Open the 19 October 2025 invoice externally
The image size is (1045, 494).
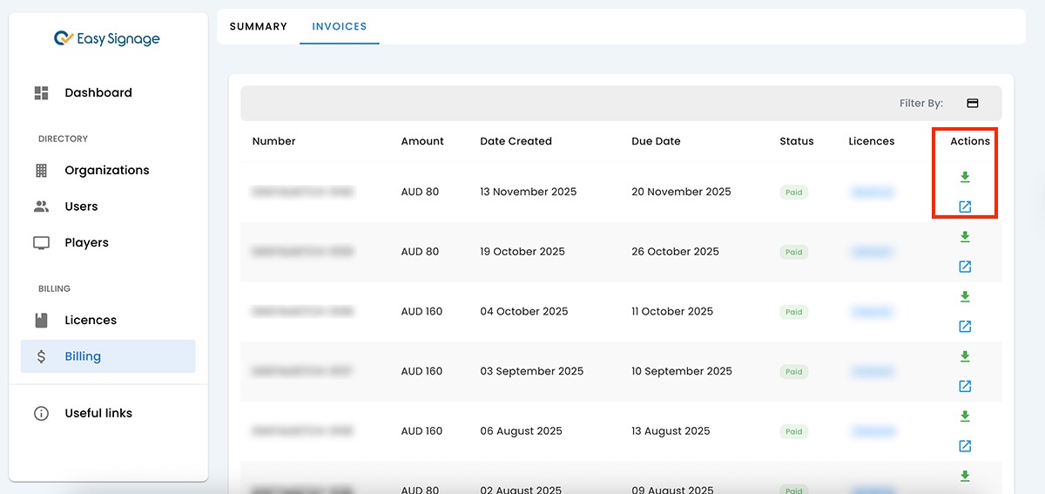(x=965, y=267)
